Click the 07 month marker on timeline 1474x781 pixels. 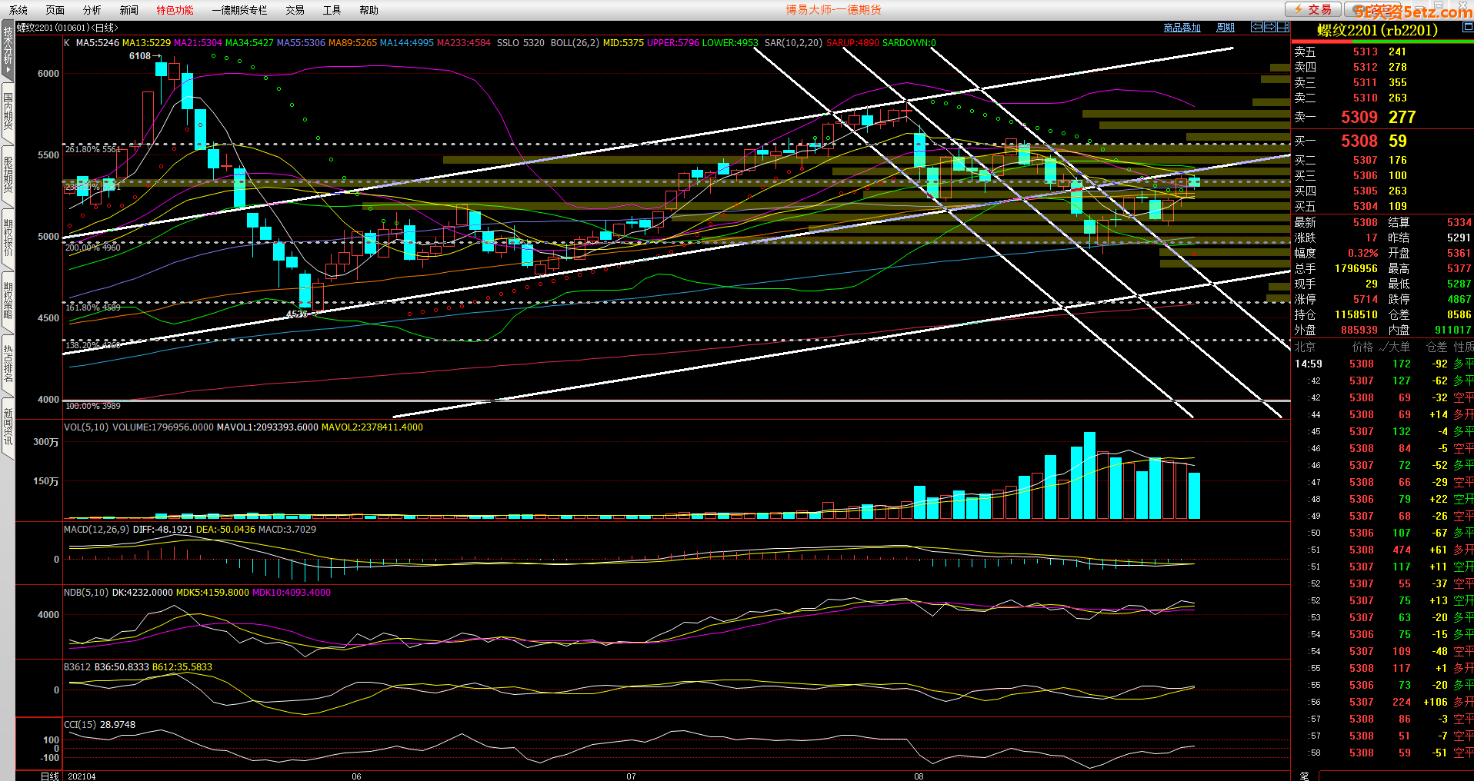click(x=631, y=776)
